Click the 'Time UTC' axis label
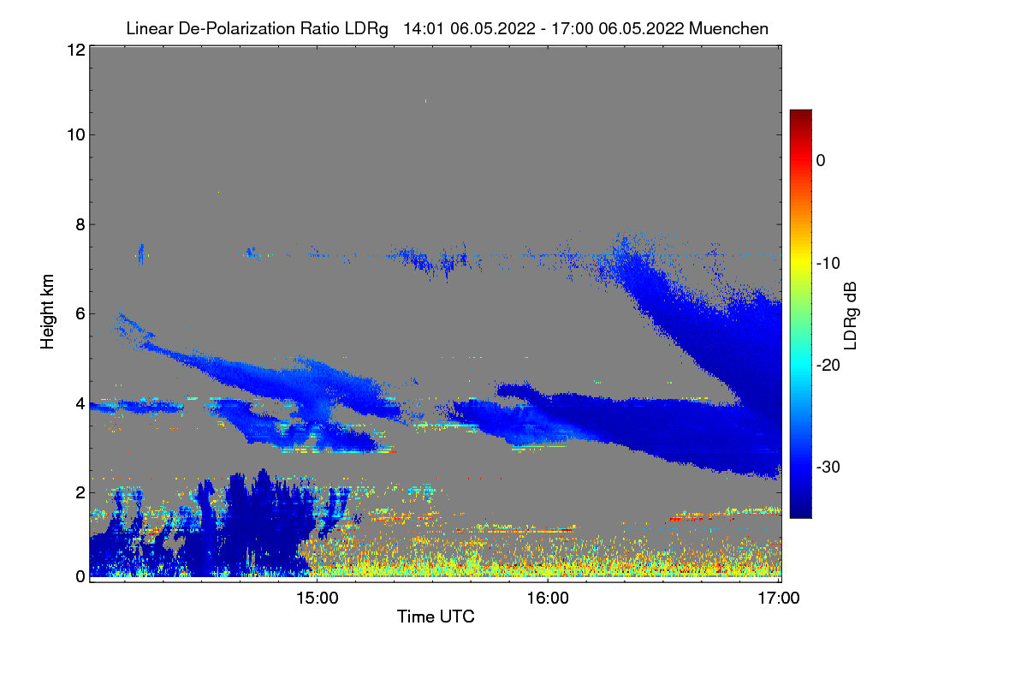The height and width of the screenshot is (685, 1027). pos(436,616)
